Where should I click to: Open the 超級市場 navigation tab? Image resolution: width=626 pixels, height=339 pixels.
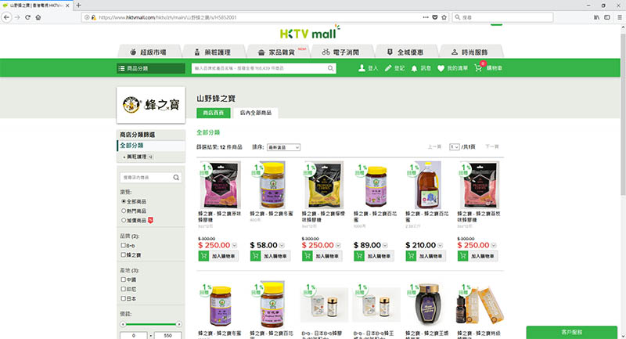[x=151, y=51]
